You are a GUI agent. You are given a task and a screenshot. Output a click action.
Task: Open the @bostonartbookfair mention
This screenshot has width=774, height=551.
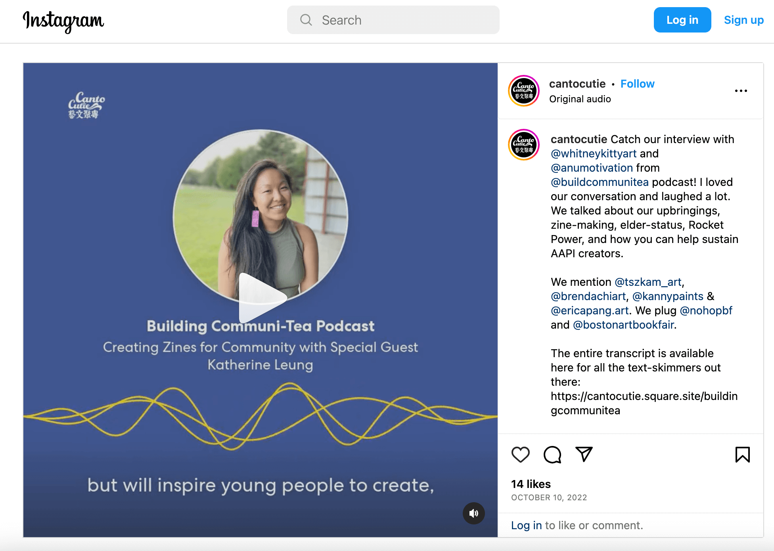pyautogui.click(x=623, y=325)
